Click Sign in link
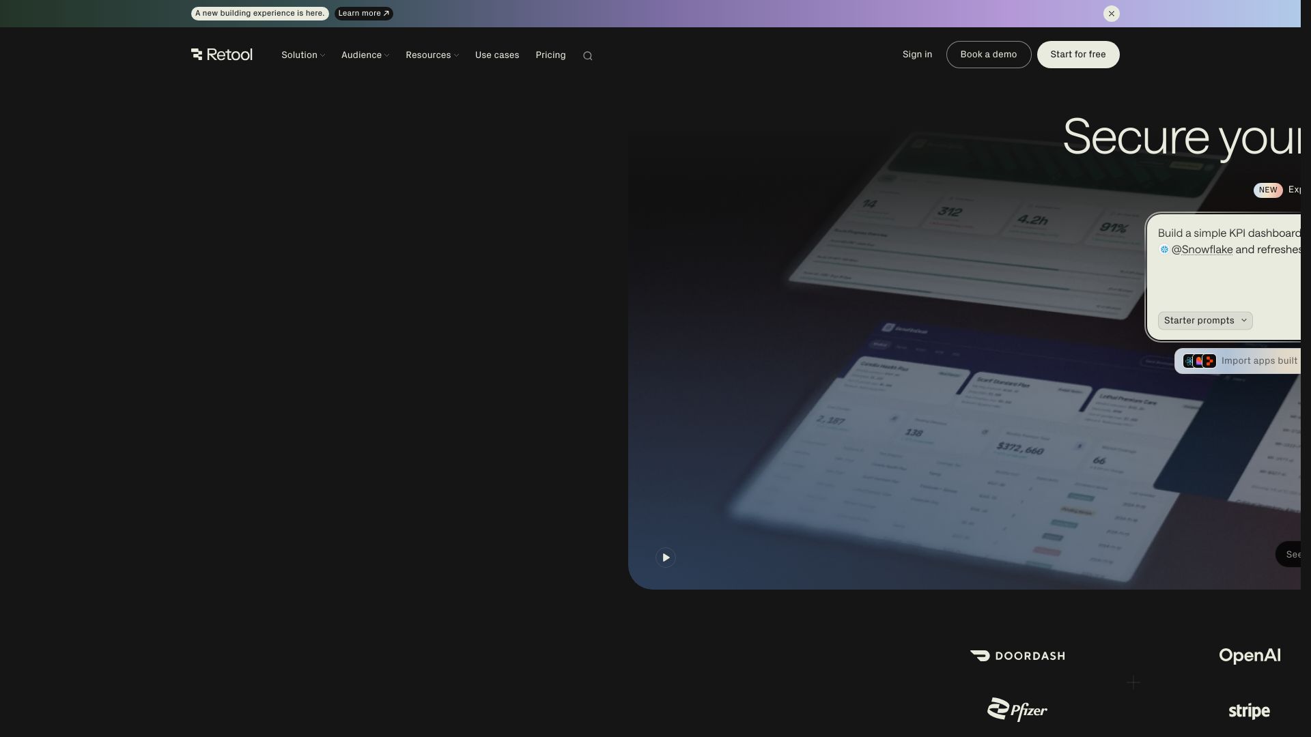 [917, 55]
